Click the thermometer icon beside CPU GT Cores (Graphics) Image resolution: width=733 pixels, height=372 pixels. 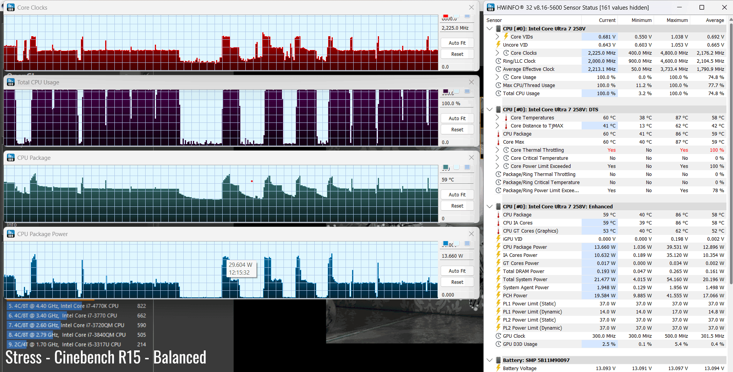(498, 231)
